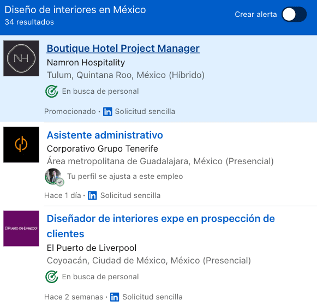Click the Hace 1 día timestamp

tap(62, 195)
